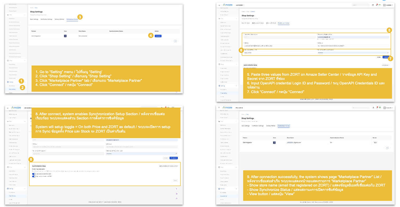Click the 'Not connected' store name cell
Image resolution: width=400 pixels, height=207 pixels.
click(83, 36)
